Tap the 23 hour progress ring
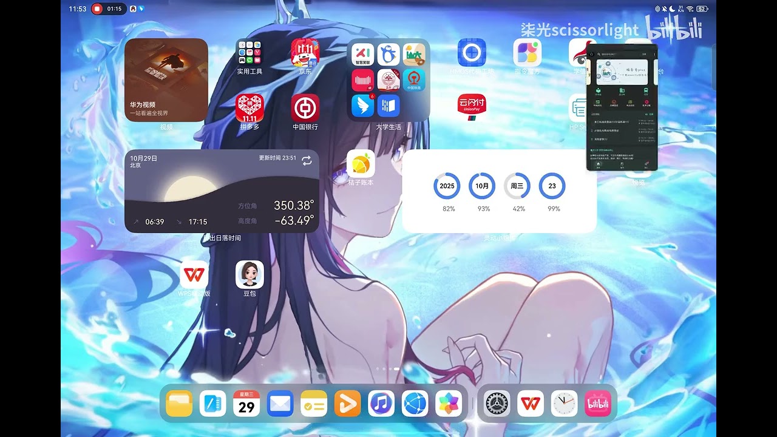The height and width of the screenshot is (437, 777). tap(552, 186)
